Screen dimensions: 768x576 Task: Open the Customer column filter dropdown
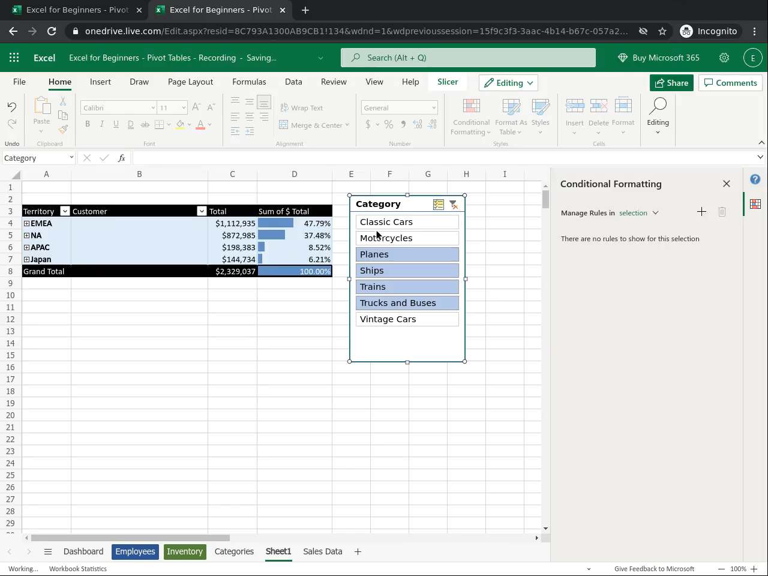(202, 211)
